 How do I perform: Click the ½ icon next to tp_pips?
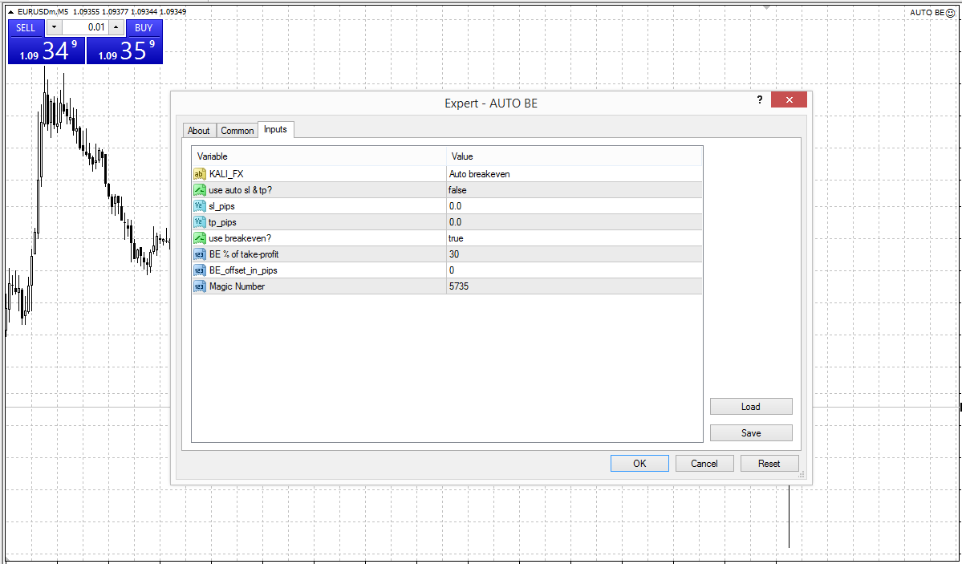pyautogui.click(x=199, y=222)
